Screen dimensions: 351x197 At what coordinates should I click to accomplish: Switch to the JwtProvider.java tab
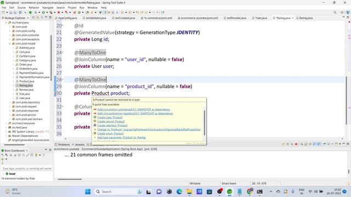235,18
